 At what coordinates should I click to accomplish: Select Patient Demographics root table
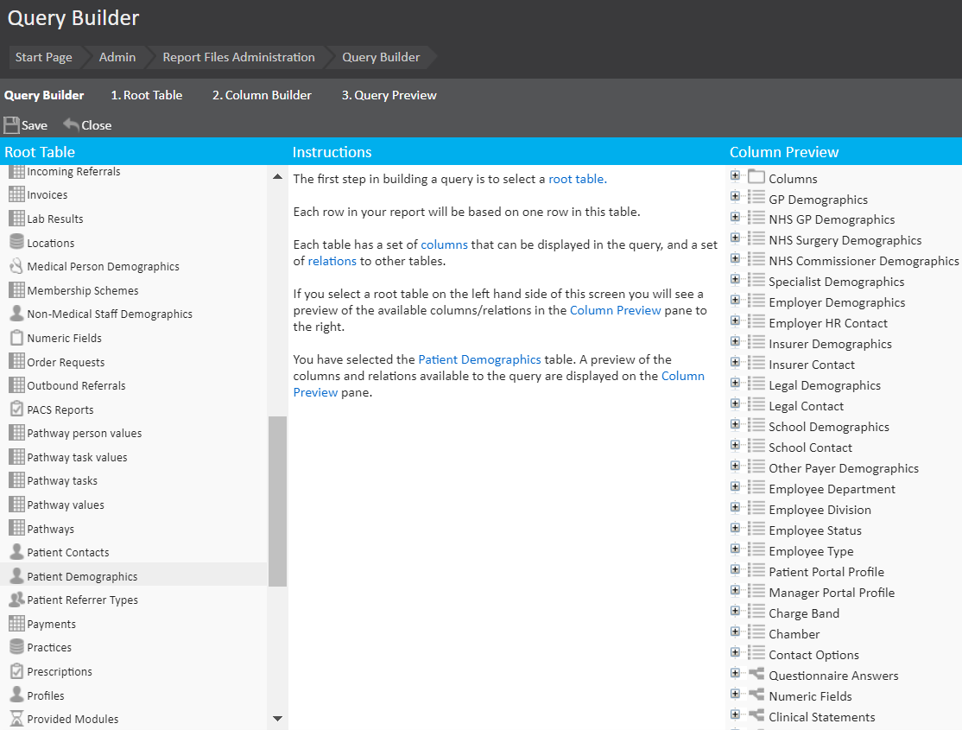tap(134, 576)
